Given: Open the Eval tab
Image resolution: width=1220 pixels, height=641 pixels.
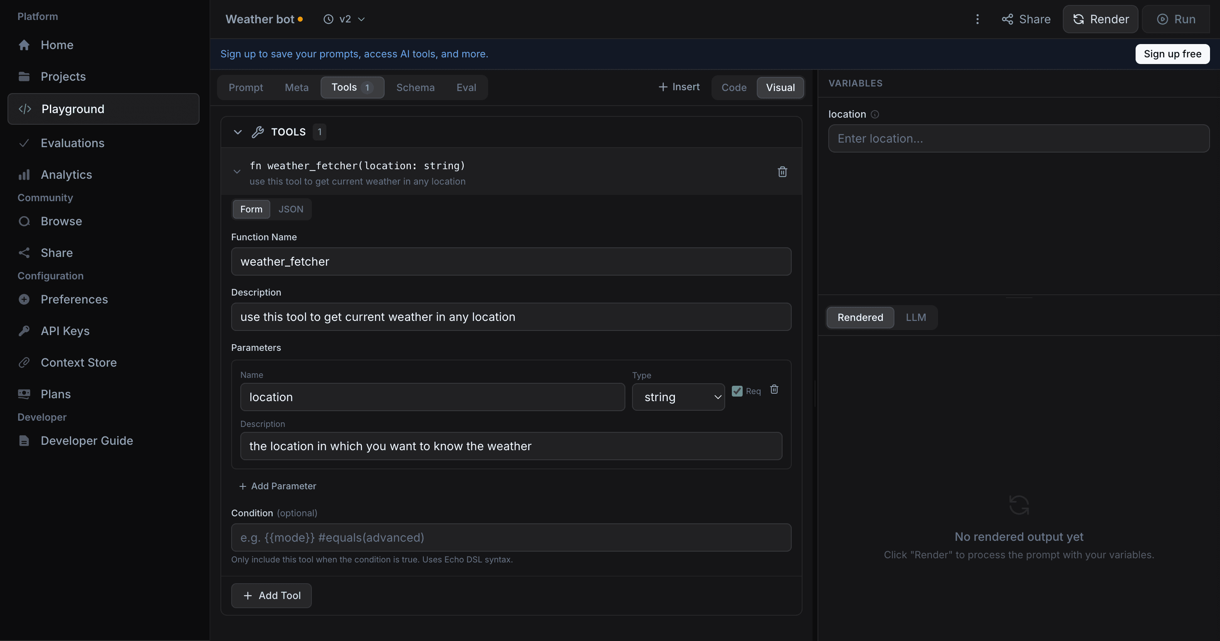Looking at the screenshot, I should pyautogui.click(x=466, y=87).
